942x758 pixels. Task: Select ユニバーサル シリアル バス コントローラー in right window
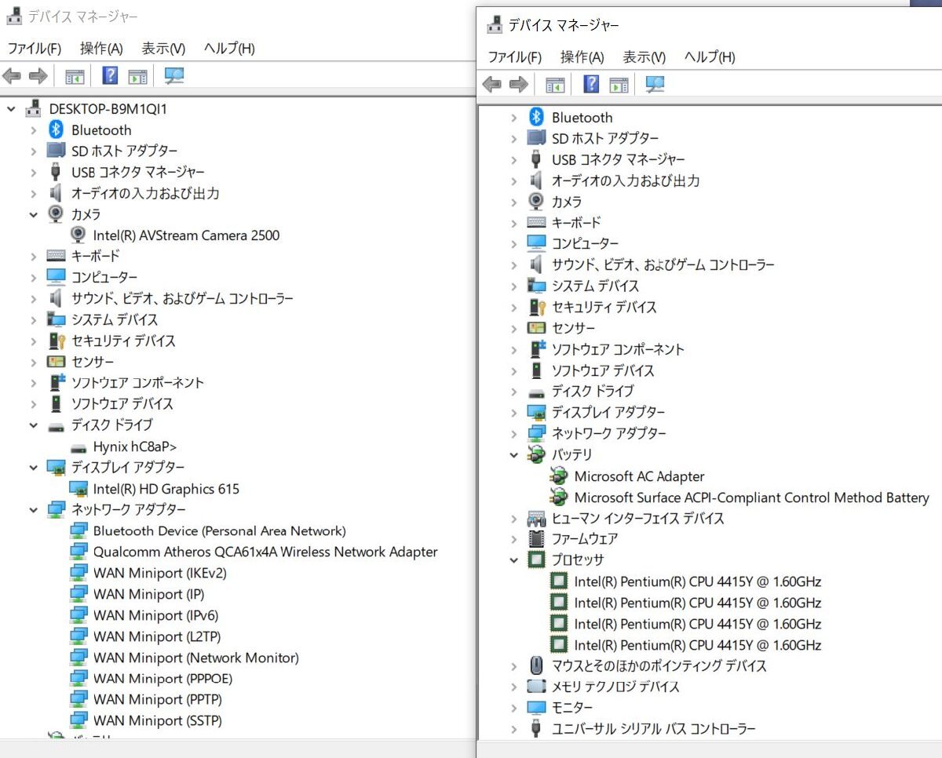point(653,729)
